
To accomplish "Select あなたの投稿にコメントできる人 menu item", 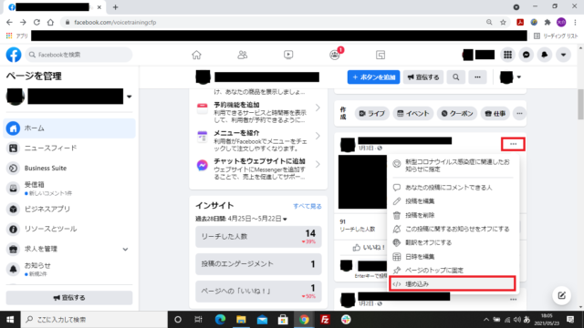I will (x=453, y=188).
